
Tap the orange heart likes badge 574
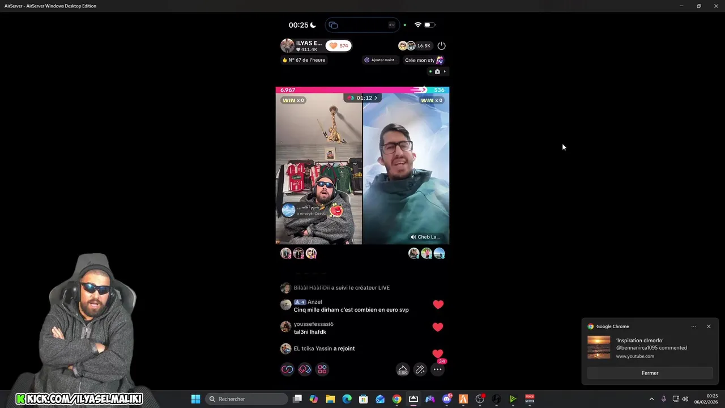tap(339, 45)
